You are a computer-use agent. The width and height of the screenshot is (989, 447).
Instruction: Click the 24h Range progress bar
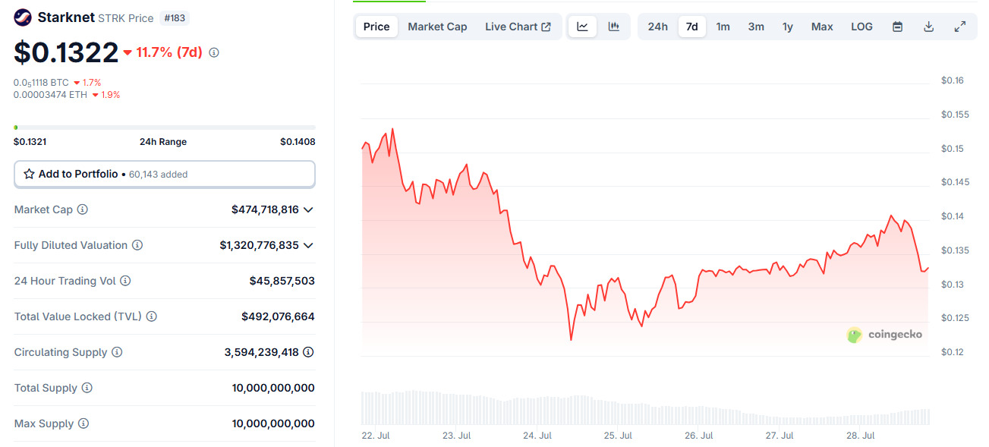coord(164,127)
